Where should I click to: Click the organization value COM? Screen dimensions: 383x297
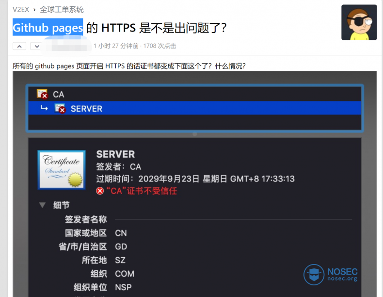(125, 274)
